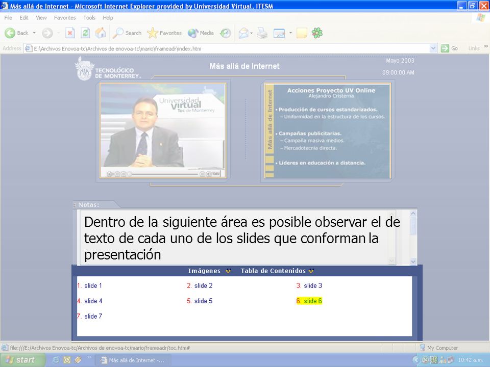Click the taskbar clock showing 10:42 a.m.

point(470,360)
